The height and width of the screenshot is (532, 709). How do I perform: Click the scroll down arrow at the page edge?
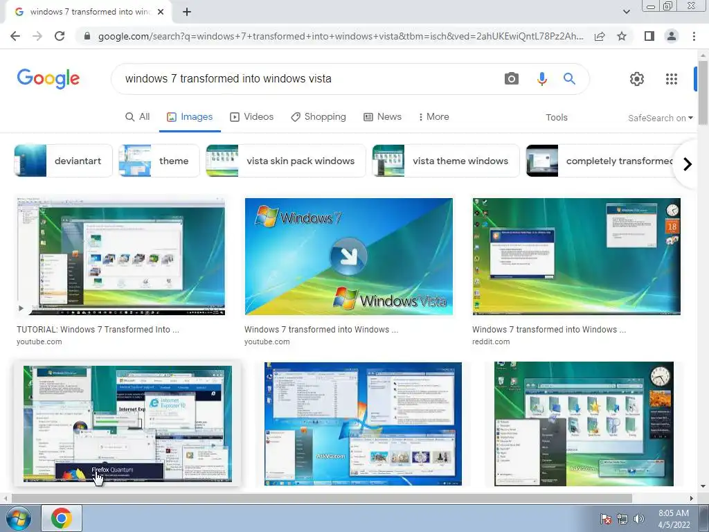703,487
